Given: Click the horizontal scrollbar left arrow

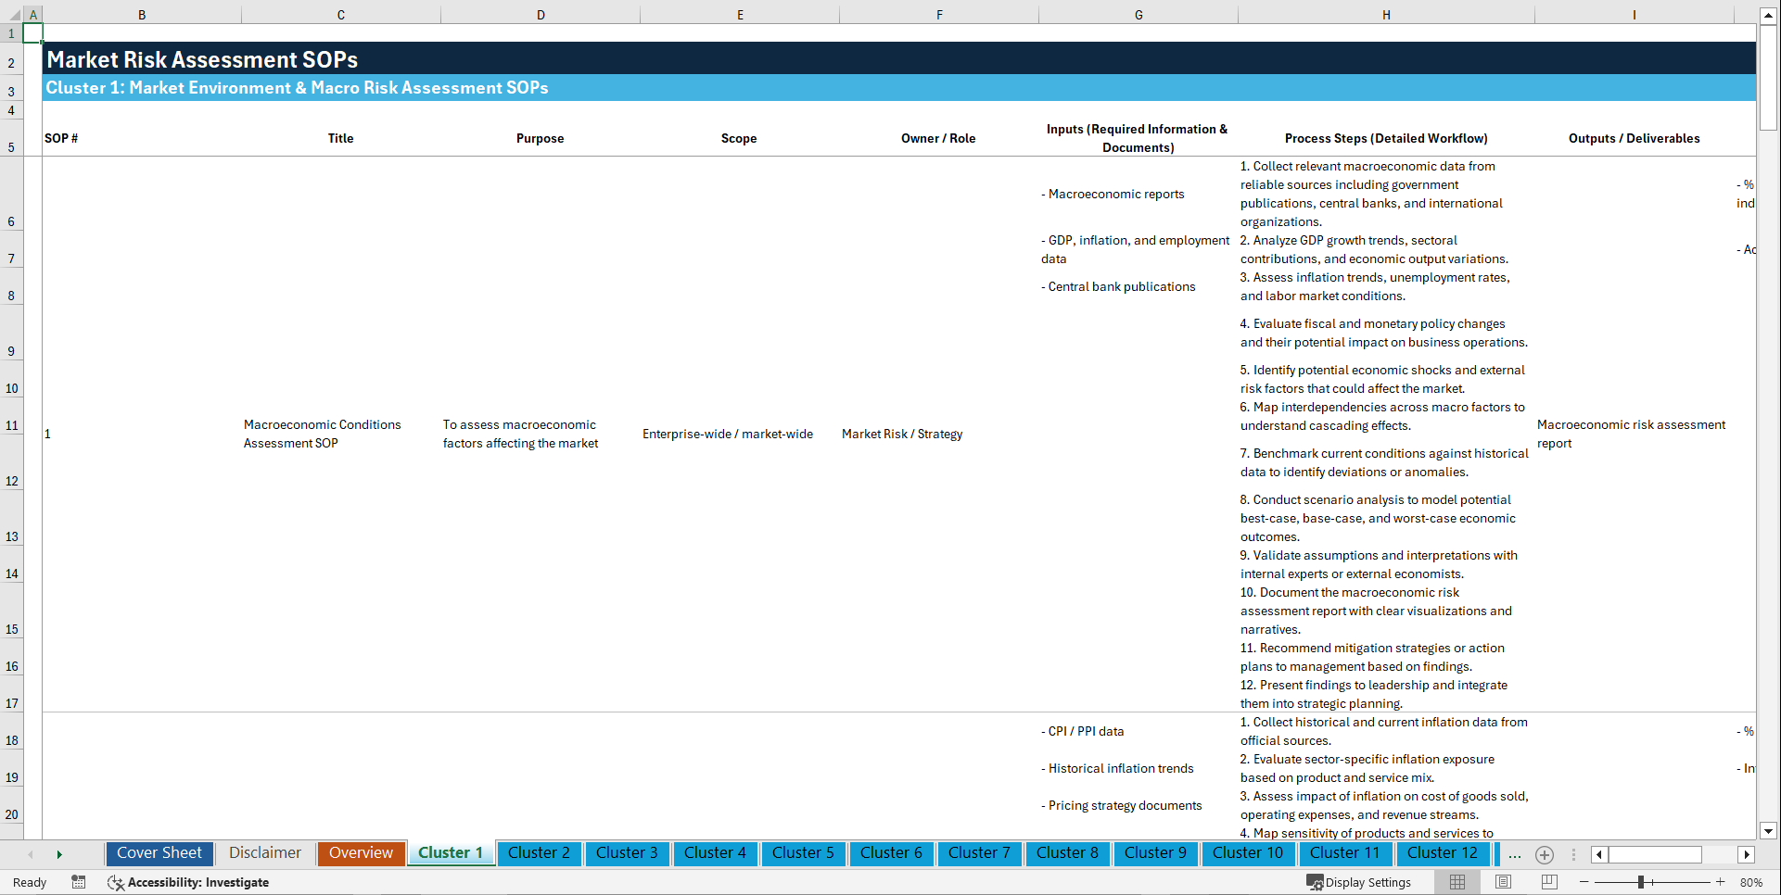Looking at the screenshot, I should coord(1600,854).
